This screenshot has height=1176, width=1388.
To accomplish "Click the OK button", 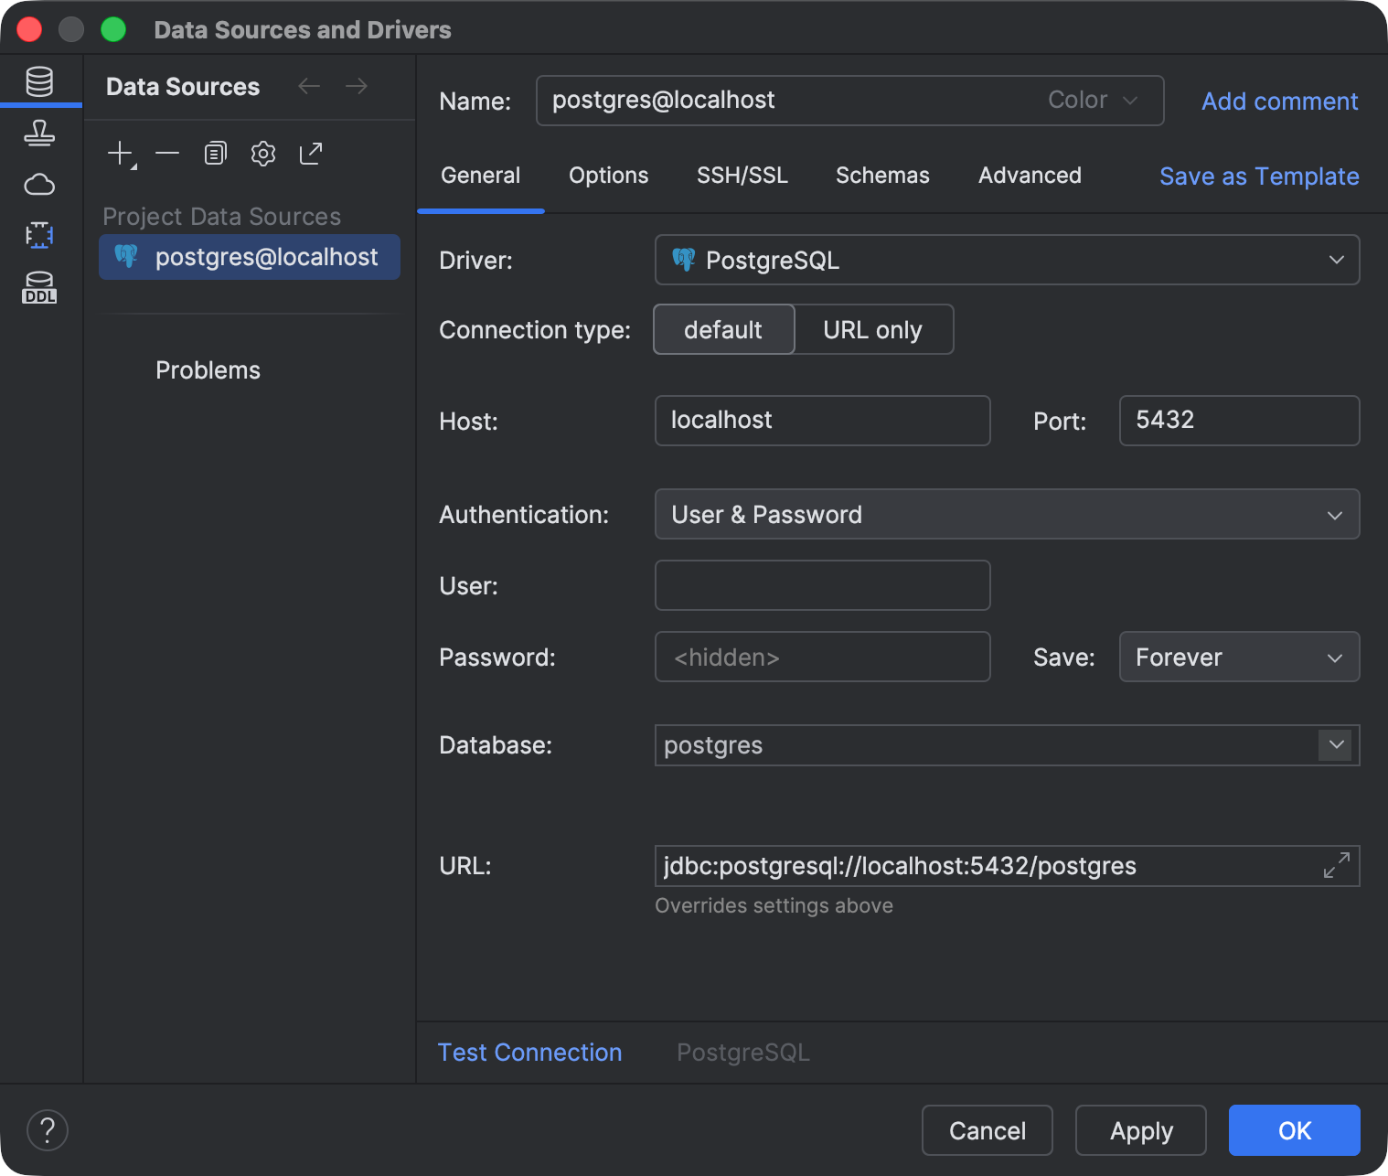I will point(1295,1130).
